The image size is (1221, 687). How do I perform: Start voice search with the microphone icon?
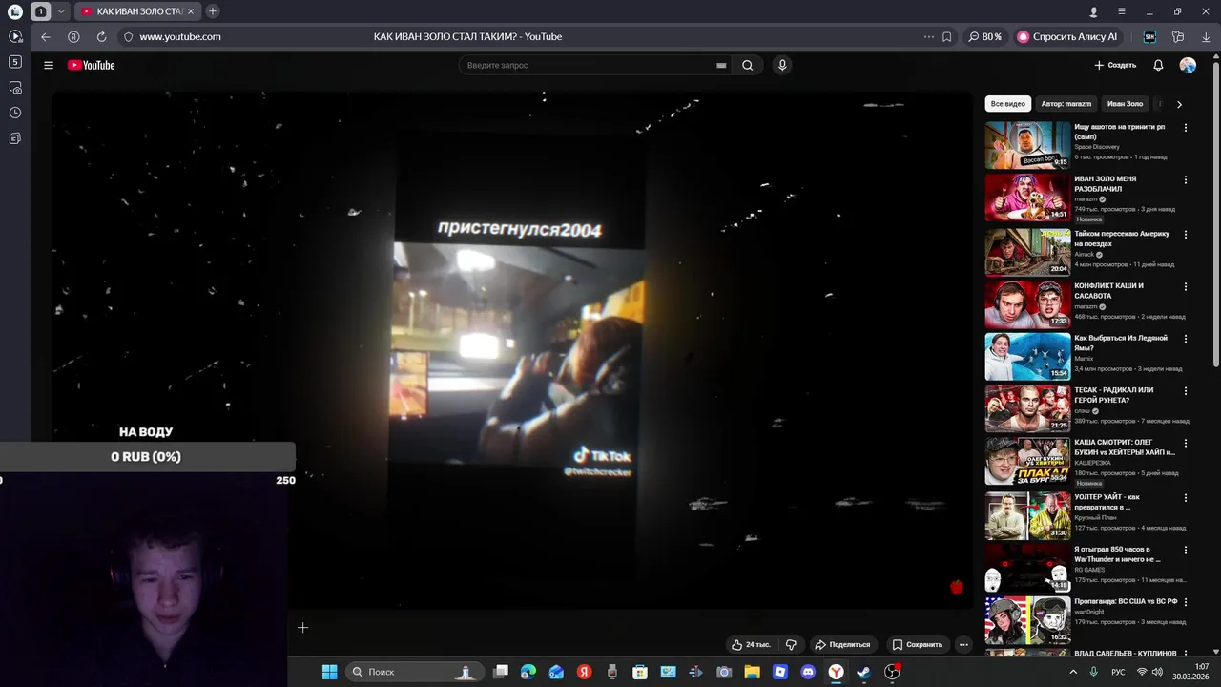point(782,65)
